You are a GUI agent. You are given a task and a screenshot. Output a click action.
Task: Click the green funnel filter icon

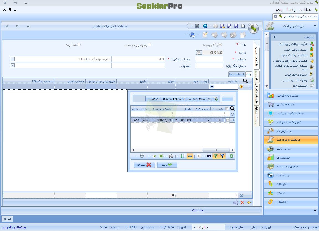point(215,156)
